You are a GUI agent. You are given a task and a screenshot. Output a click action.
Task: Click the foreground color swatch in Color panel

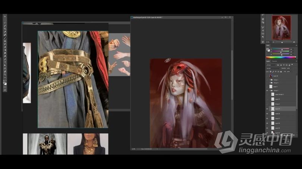point(267,49)
